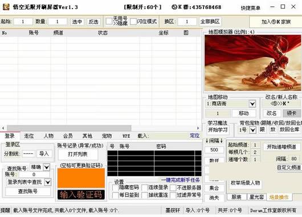Click the 导入 import button
The width and height of the screenshot is (302, 217).
pos(44,154)
